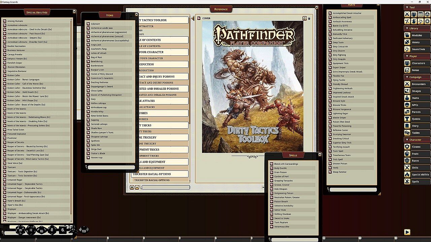Collapse the Player section in the sidebar
This screenshot has width=431, height=242.
pyautogui.click(x=417, y=56)
